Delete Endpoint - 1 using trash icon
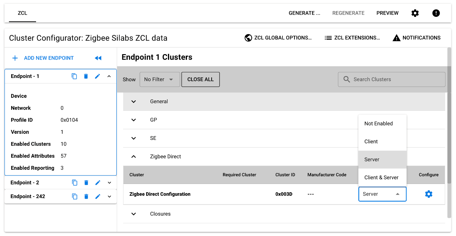 point(86,76)
